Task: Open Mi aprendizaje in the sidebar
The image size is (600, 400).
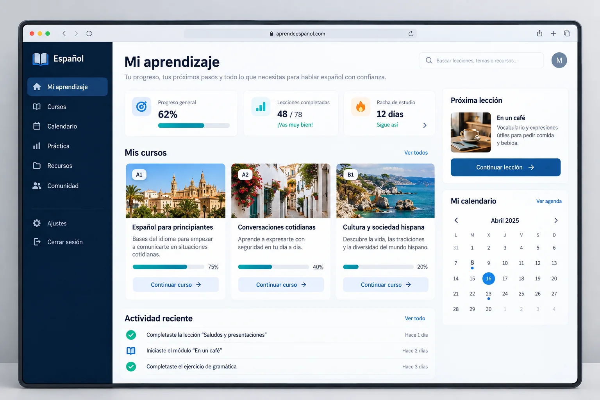Action: click(x=68, y=87)
